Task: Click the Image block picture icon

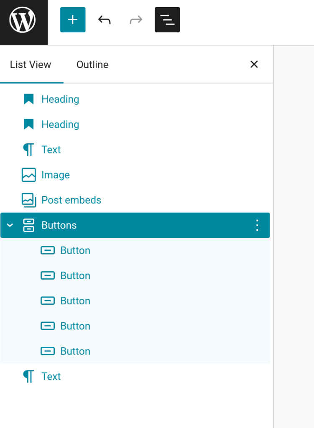Action: coord(28,175)
